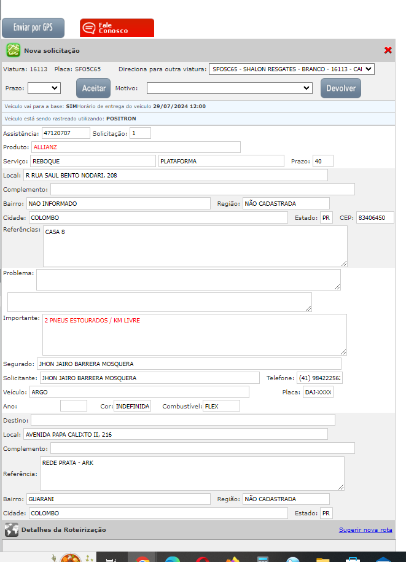This screenshot has width=406, height=562.
Task: Click the Aceitar button
Action: [x=93, y=88]
